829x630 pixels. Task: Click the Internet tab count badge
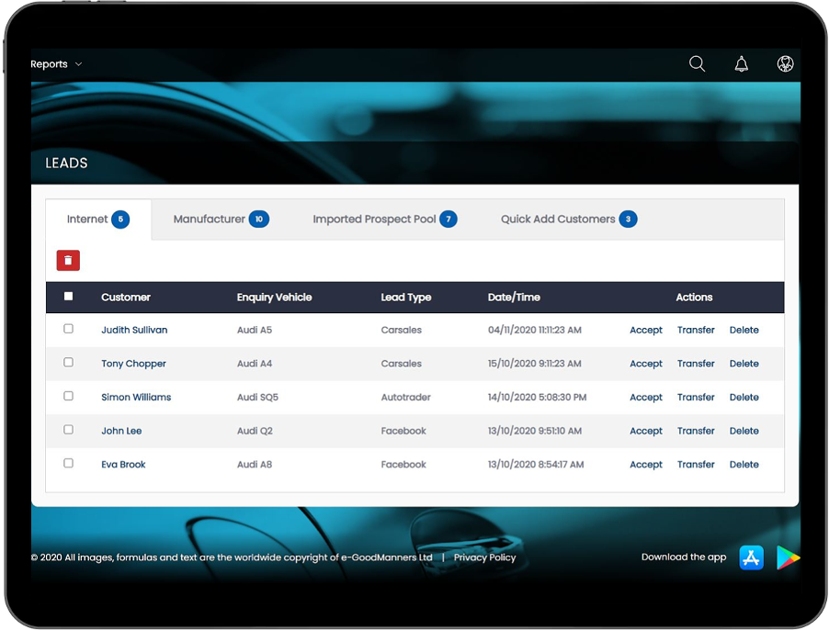pos(120,219)
